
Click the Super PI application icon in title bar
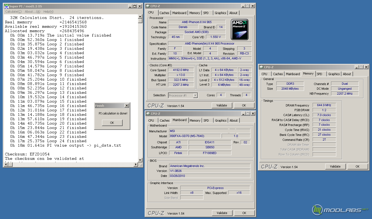tap(6, 6)
